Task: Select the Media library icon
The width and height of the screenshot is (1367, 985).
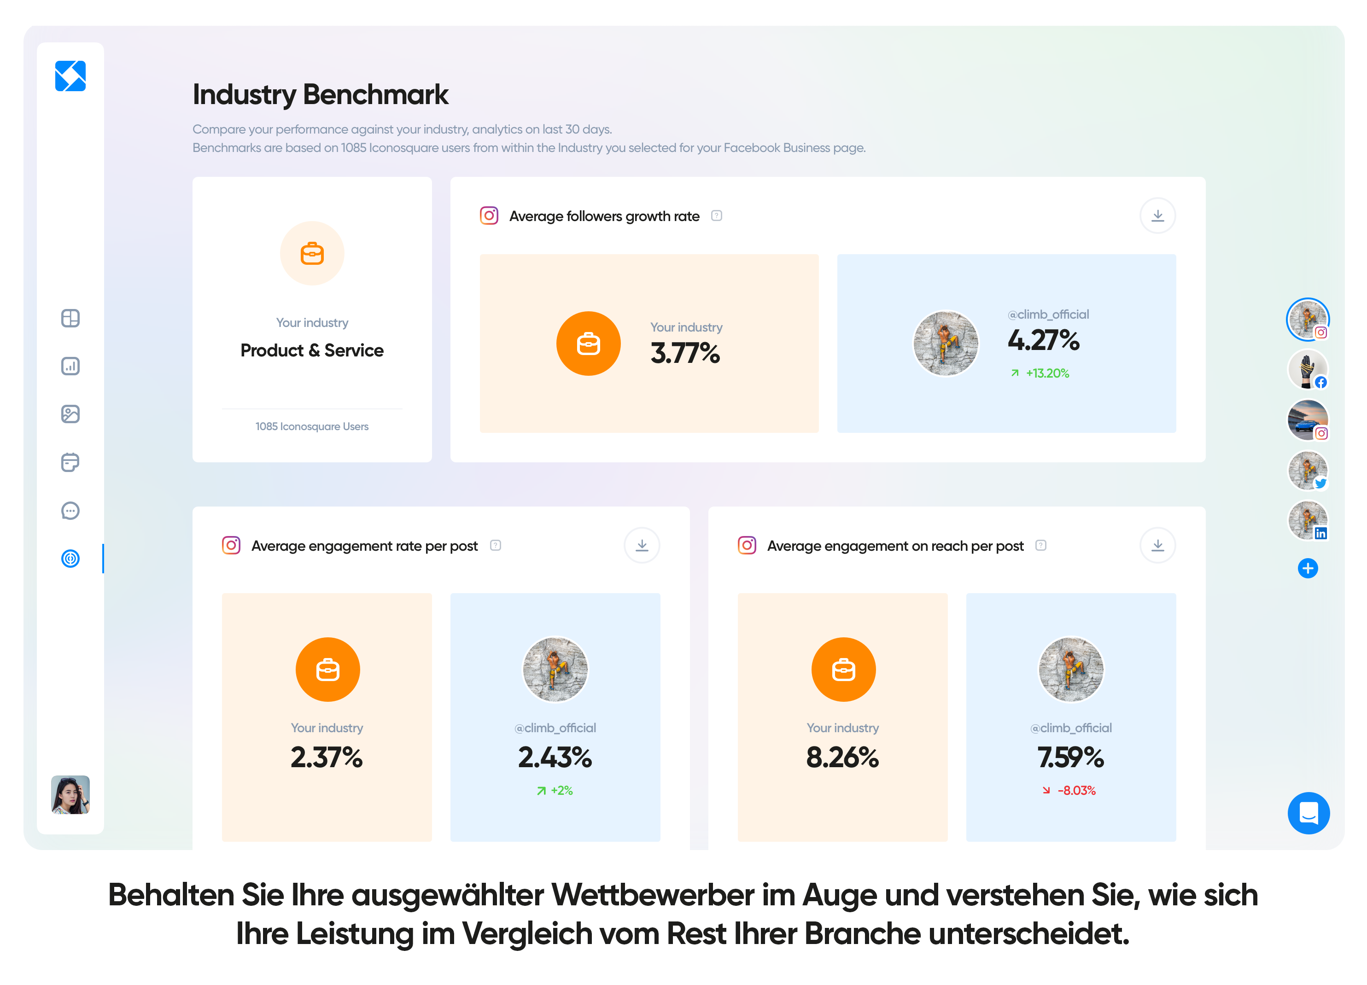Action: click(x=70, y=414)
